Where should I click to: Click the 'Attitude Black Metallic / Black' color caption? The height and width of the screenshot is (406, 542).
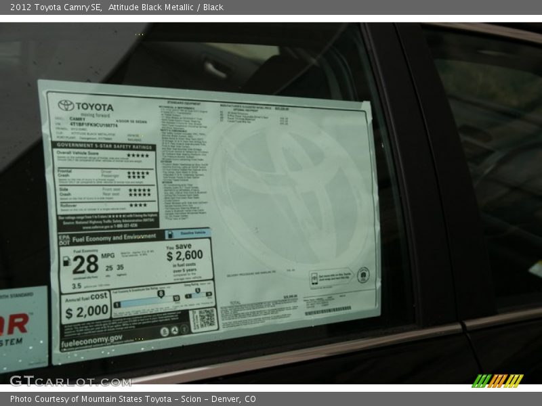(x=165, y=7)
